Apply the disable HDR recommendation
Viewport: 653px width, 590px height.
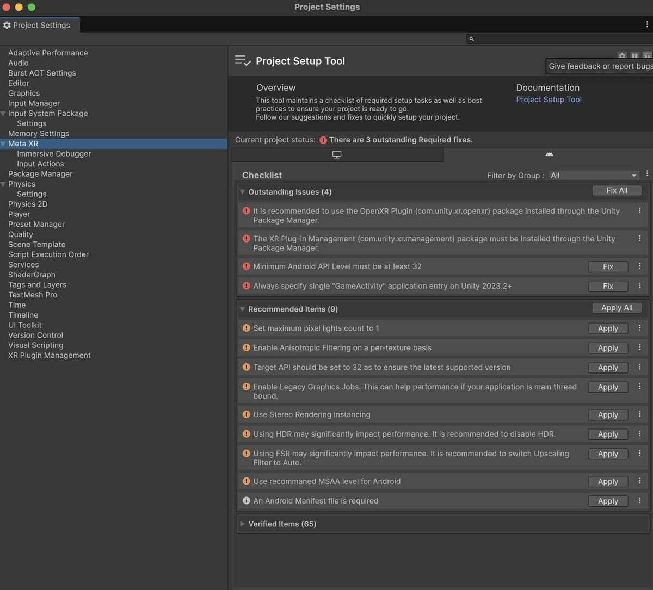pyautogui.click(x=608, y=434)
